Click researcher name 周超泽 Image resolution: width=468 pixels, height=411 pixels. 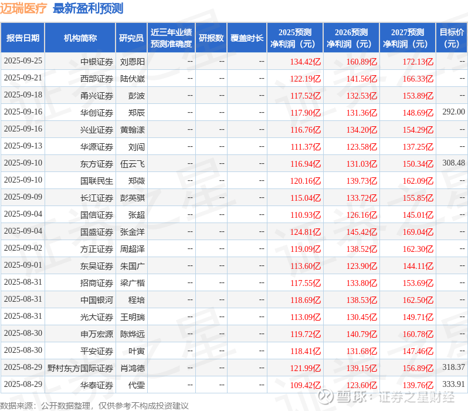(x=133, y=250)
